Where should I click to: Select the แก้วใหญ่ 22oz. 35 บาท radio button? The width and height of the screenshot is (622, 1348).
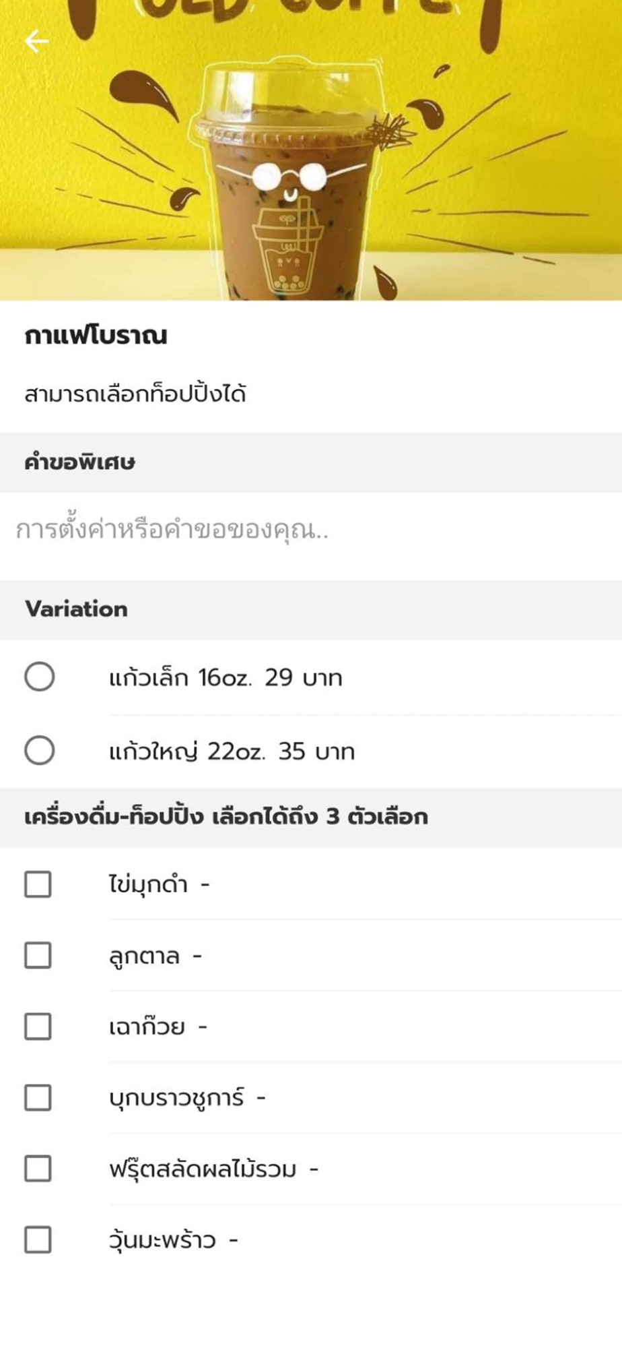[39, 750]
